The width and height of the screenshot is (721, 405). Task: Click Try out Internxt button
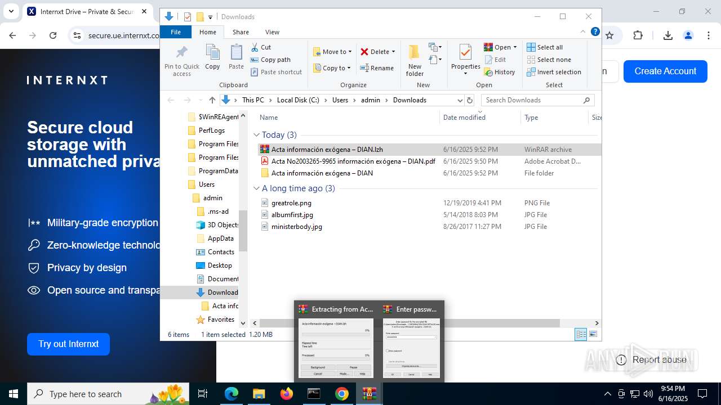coord(68,344)
